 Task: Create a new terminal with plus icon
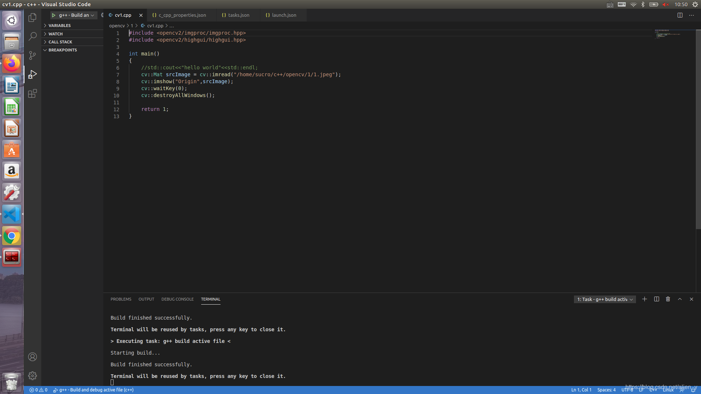644,299
